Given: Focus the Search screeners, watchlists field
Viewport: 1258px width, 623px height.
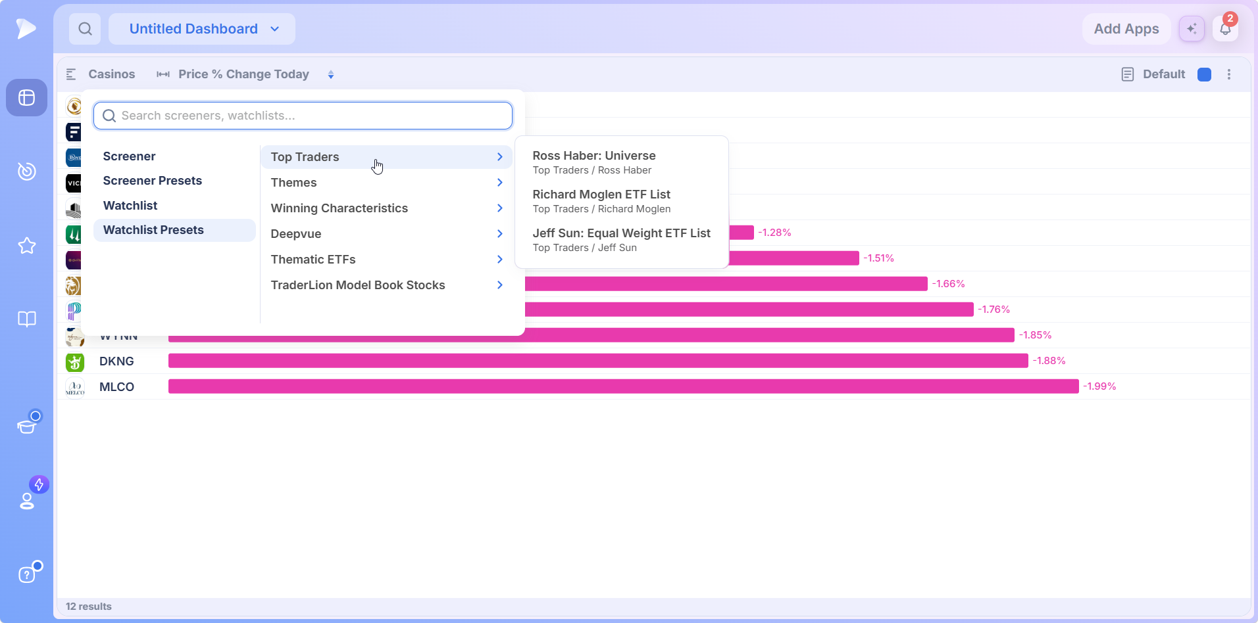Looking at the screenshot, I should [x=303, y=116].
